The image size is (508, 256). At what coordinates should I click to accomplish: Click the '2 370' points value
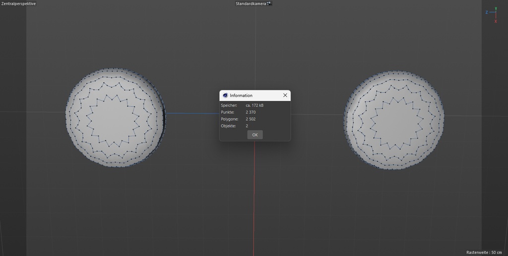tap(251, 112)
